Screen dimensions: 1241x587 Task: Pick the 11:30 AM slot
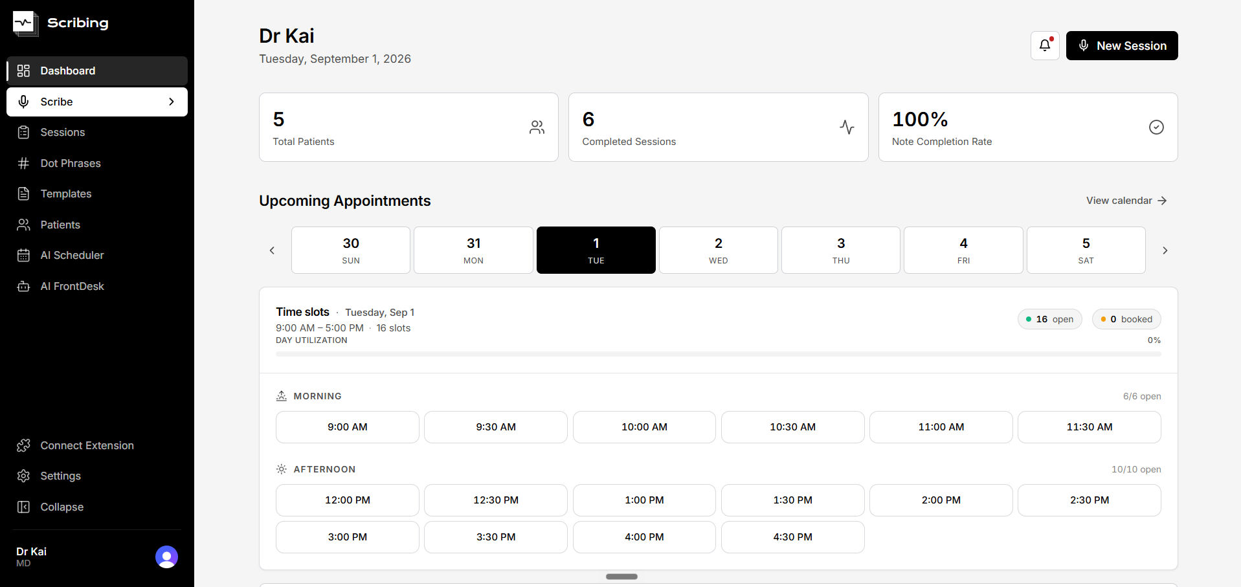coord(1090,427)
